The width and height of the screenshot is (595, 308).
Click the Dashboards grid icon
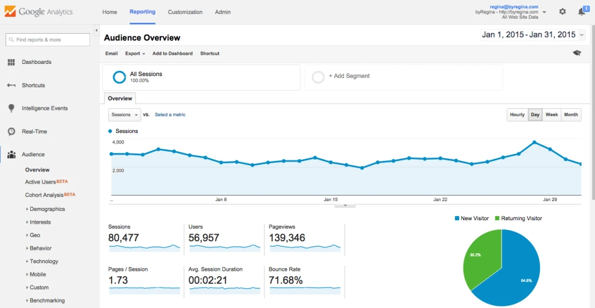[11, 62]
